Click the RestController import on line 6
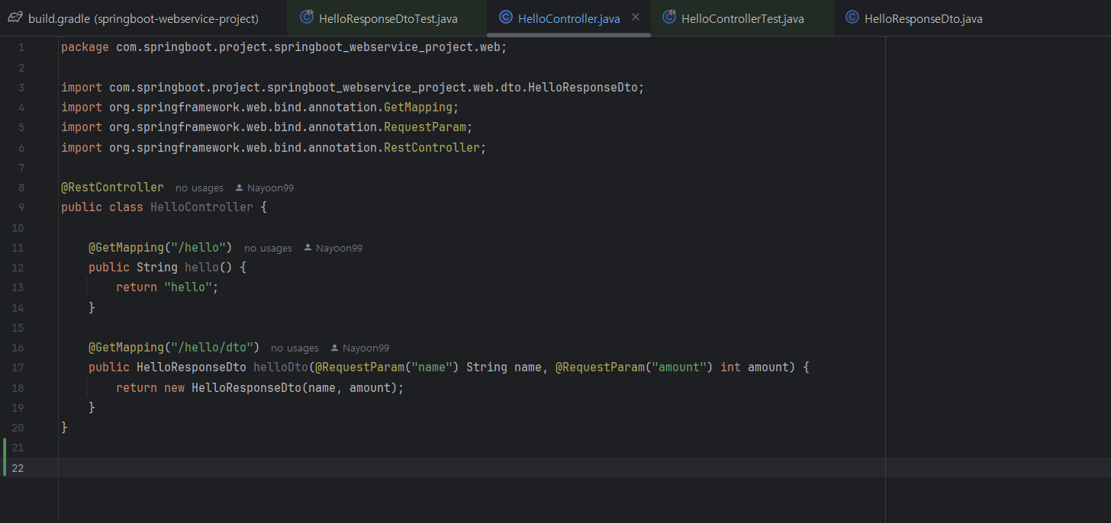The height and width of the screenshot is (523, 1111). click(x=273, y=147)
